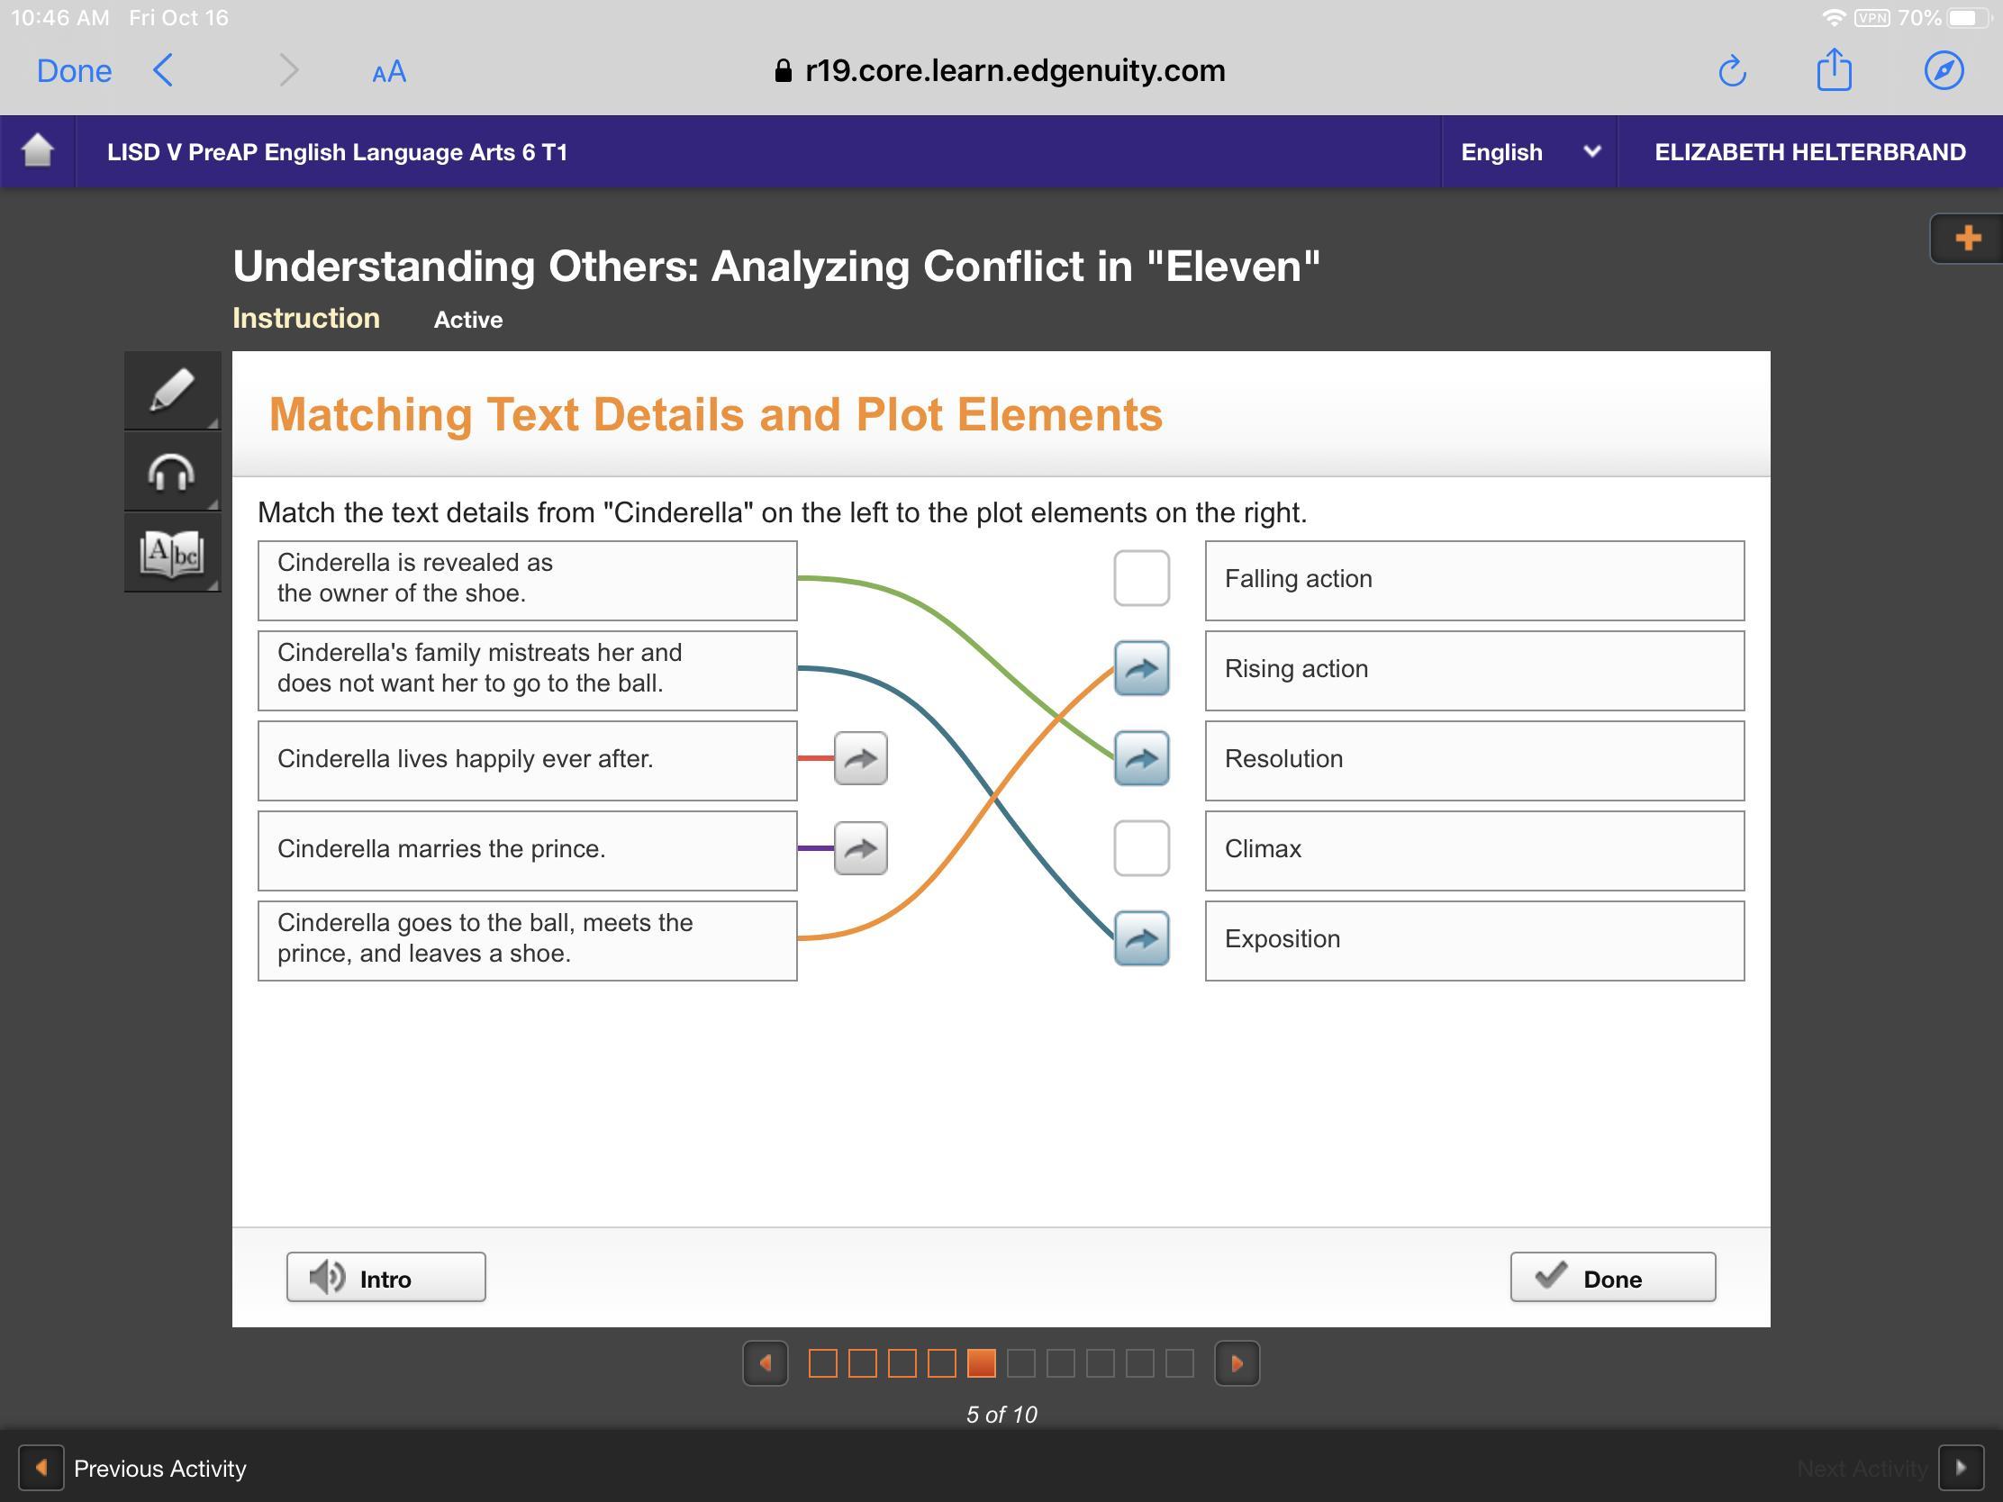Click the home icon in the course bar
Screen dimensions: 2003x1502
(x=38, y=151)
